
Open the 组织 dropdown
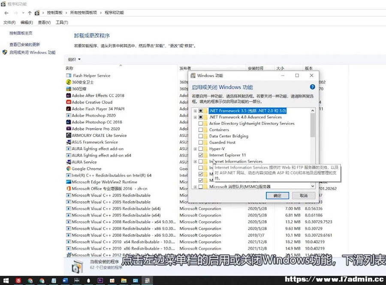74,59
